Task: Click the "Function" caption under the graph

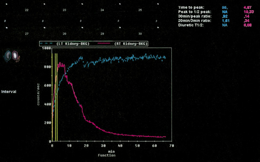Action: (107, 155)
